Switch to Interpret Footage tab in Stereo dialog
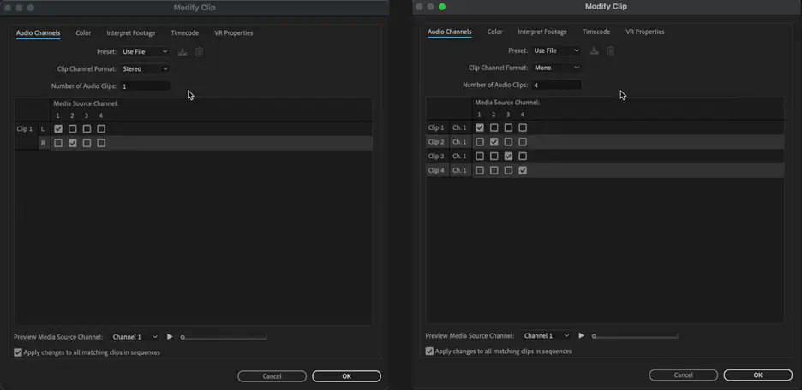This screenshot has width=802, height=390. click(x=131, y=33)
